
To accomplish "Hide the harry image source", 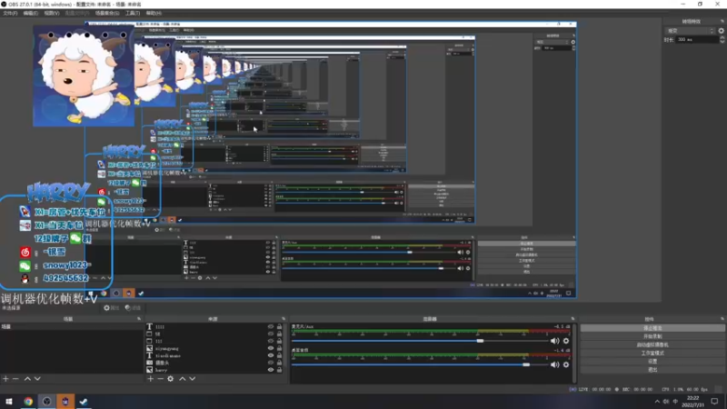I will (271, 370).
